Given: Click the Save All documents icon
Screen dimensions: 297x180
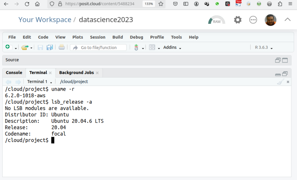Looking at the screenshot, I should tap(49, 48).
